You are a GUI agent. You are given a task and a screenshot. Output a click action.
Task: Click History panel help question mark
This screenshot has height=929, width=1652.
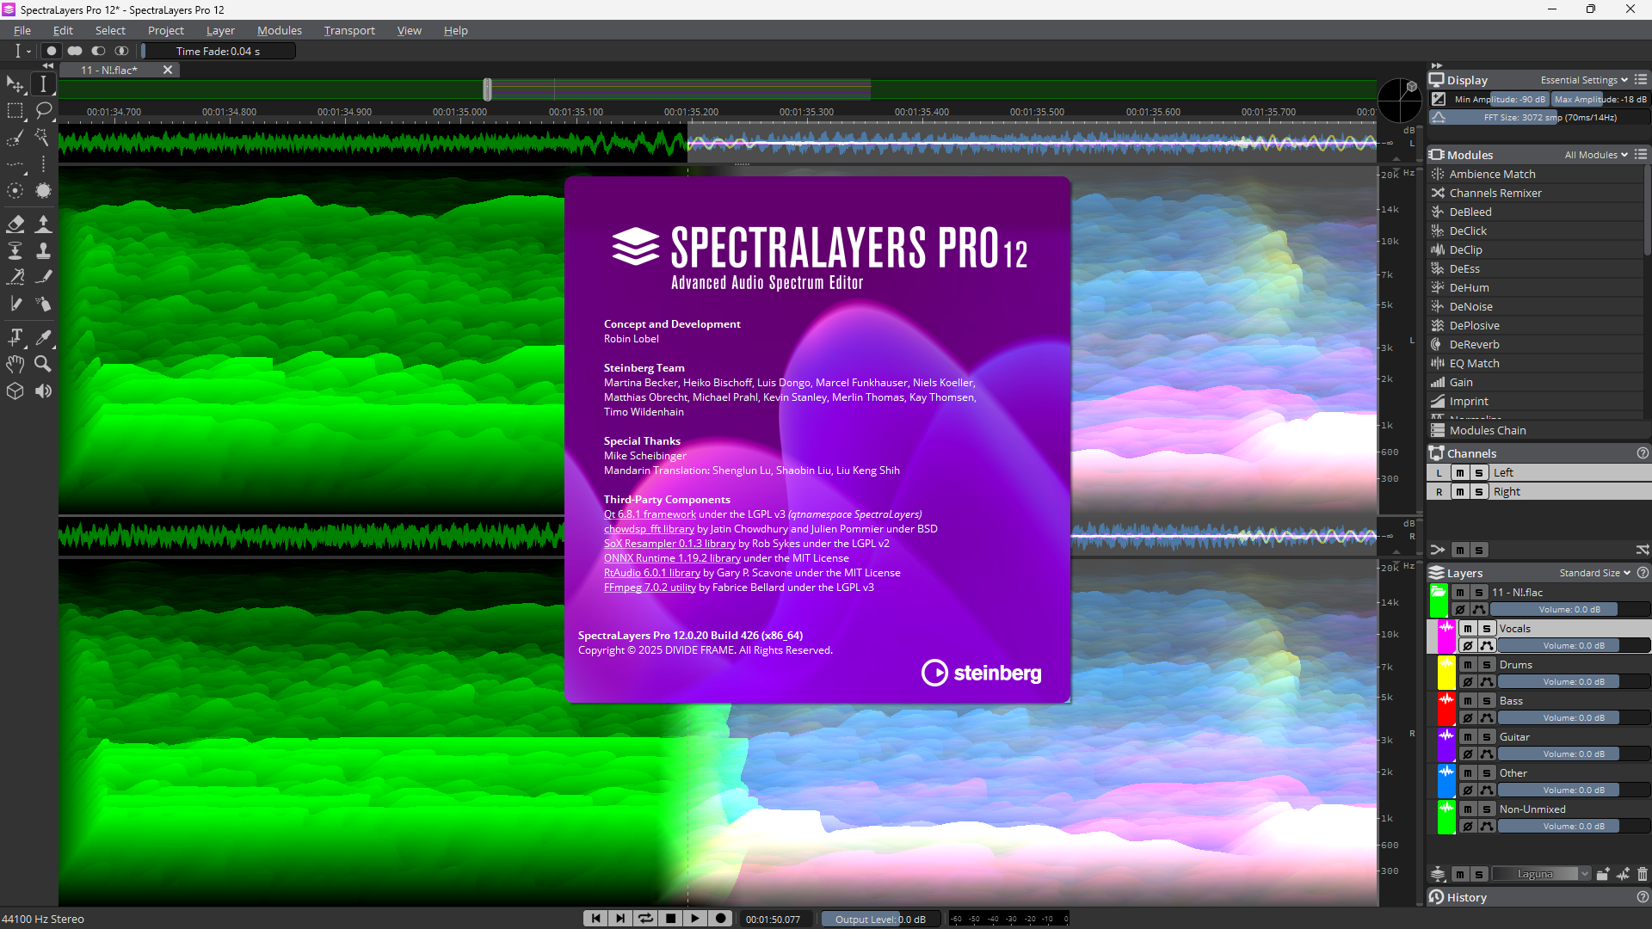tap(1643, 897)
